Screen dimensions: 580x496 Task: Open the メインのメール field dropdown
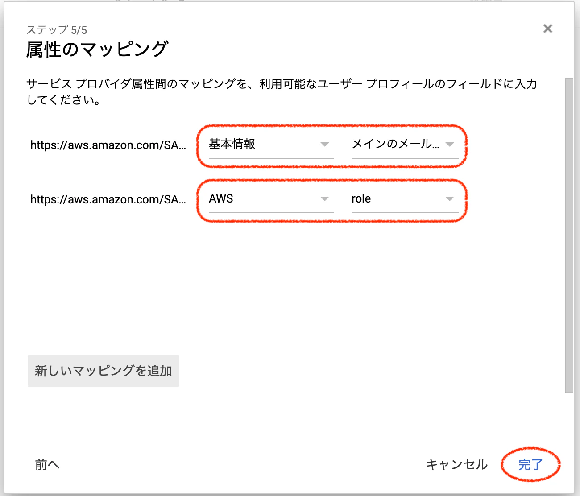tap(405, 145)
